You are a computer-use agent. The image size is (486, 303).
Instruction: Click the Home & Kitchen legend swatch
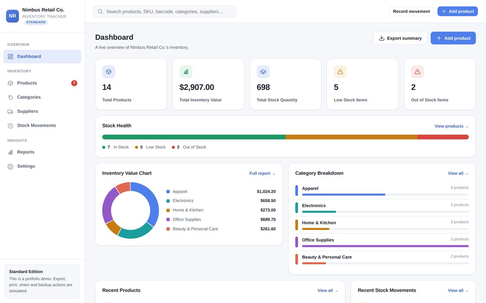point(168,210)
